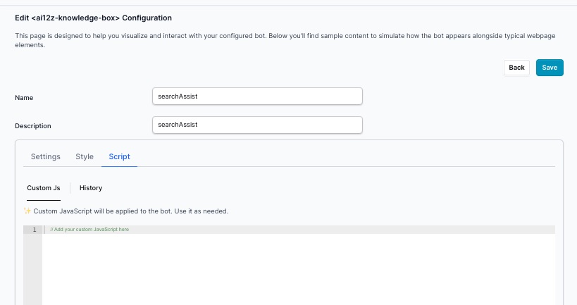Open the Settings tab
The image size is (577, 305).
45,156
